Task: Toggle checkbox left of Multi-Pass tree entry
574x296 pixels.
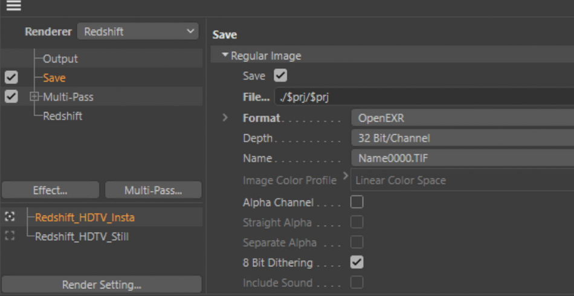Action: tap(11, 97)
